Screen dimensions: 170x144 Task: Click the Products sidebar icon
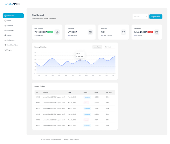click(5, 26)
